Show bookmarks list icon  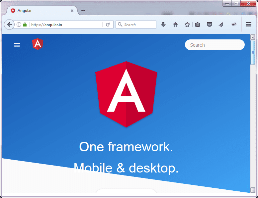tap(198, 25)
